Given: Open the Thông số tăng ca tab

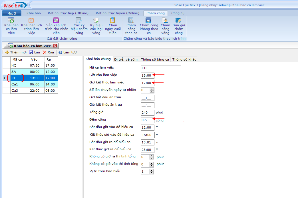Looking at the screenshot, I should [155, 59].
